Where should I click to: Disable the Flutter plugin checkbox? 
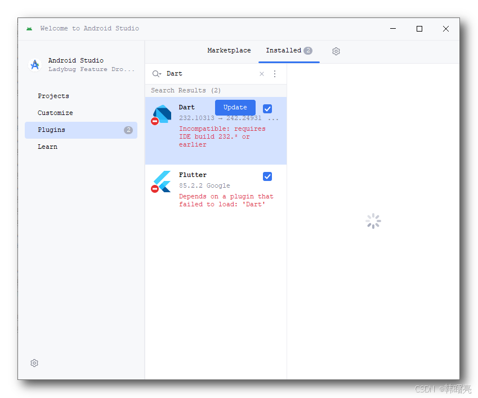[267, 176]
